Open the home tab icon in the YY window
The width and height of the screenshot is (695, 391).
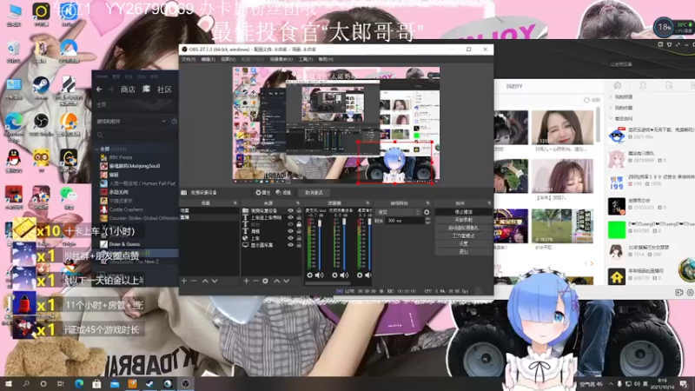point(618,85)
